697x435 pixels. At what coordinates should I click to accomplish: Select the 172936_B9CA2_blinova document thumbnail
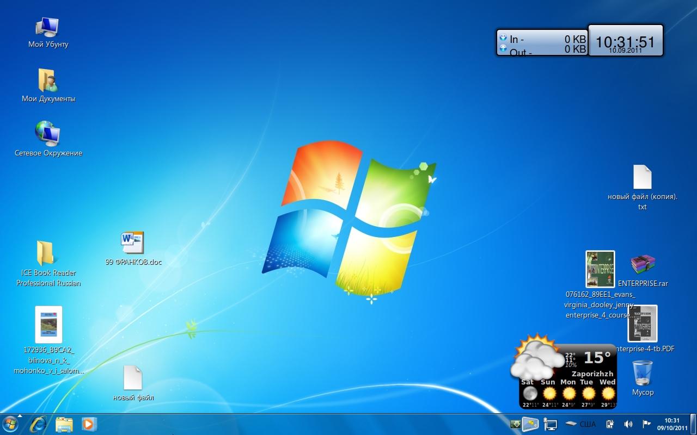[48, 325]
